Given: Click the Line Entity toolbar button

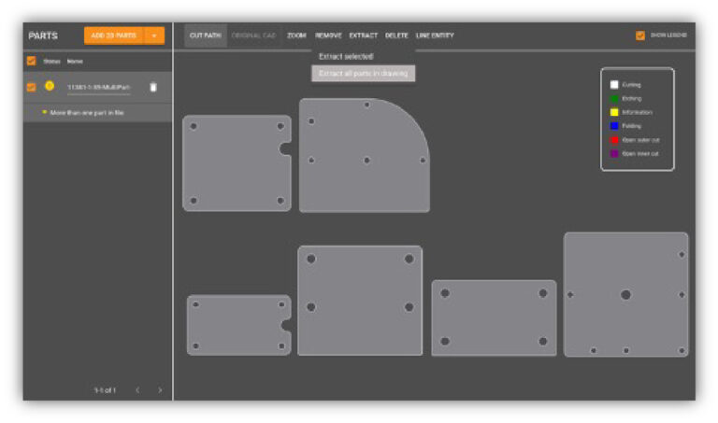Looking at the screenshot, I should tap(435, 35).
